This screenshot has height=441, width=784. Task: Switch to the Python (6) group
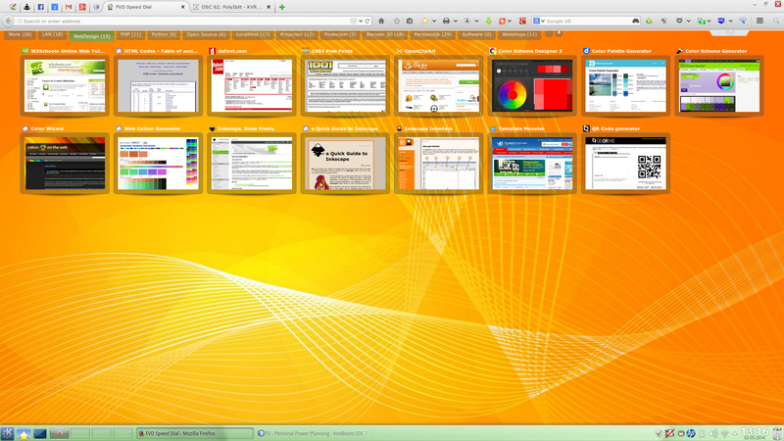tap(164, 34)
